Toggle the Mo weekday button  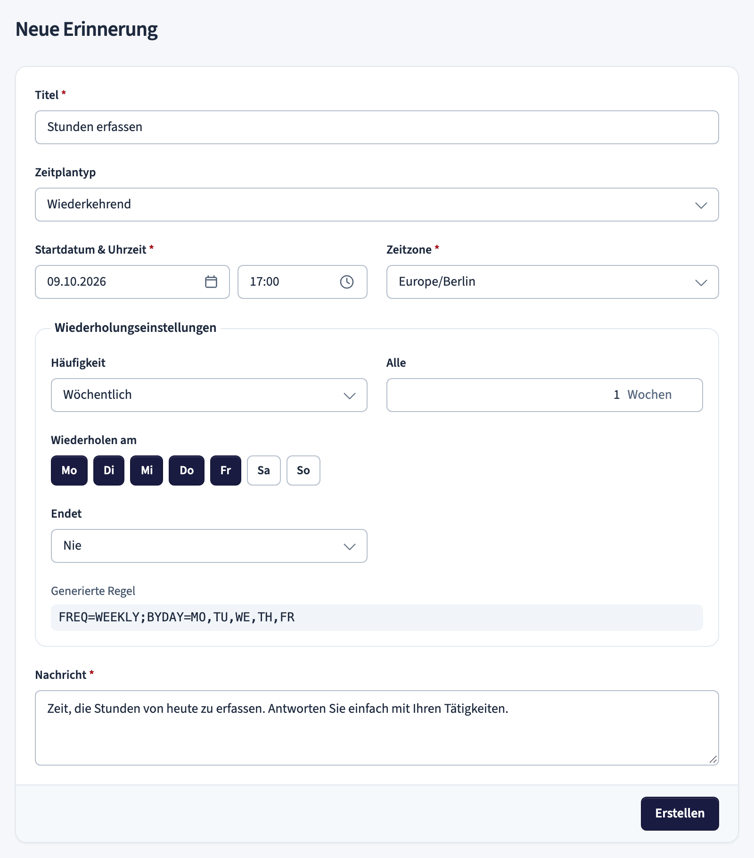point(69,470)
